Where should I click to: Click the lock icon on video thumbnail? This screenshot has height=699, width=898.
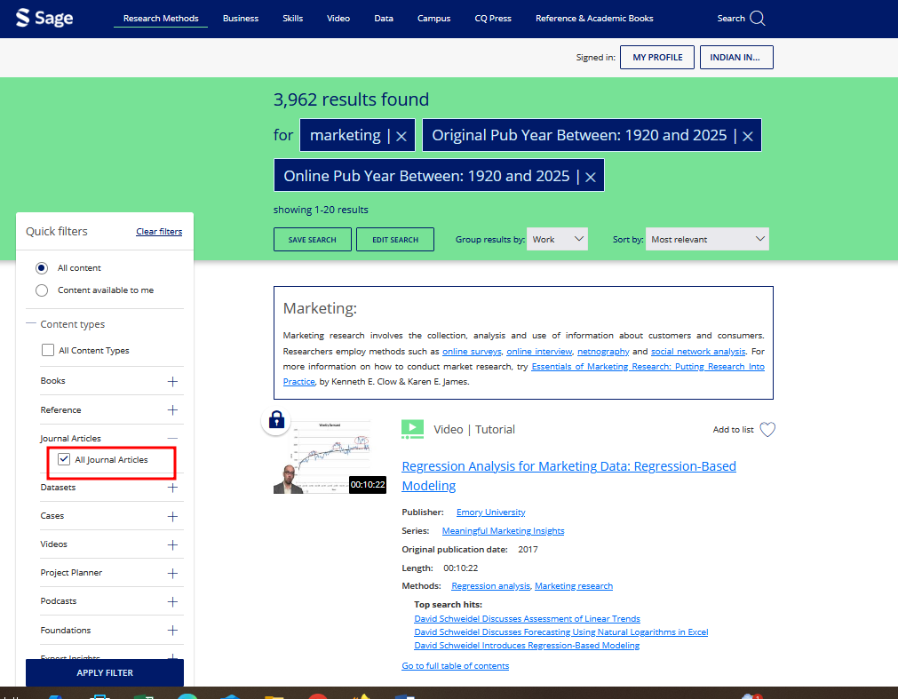coord(276,421)
